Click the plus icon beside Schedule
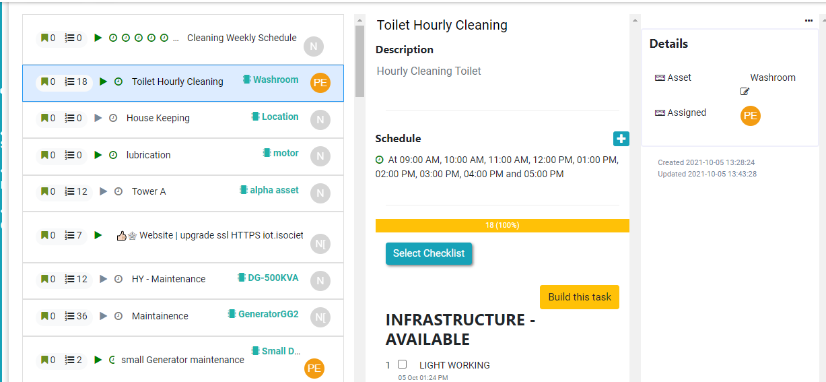 tap(621, 139)
